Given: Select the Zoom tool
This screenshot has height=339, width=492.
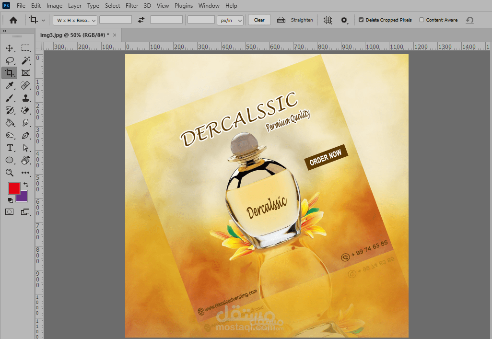Looking at the screenshot, I should click(x=10, y=173).
